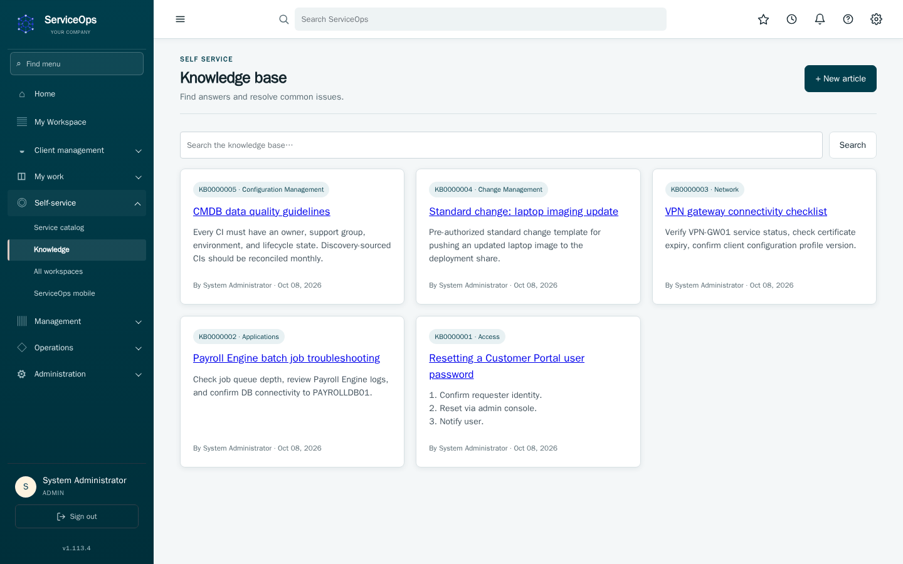The image size is (903, 564).
Task: Click the KB0000003 · Network tag
Action: point(704,189)
